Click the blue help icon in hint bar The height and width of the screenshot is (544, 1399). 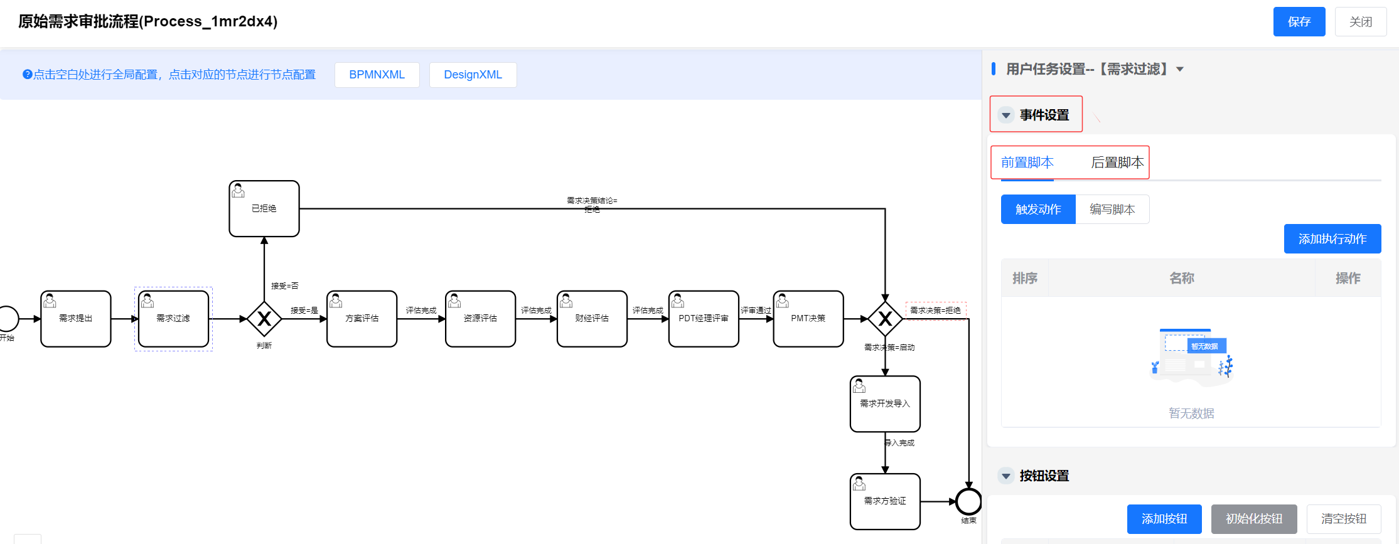[27, 75]
